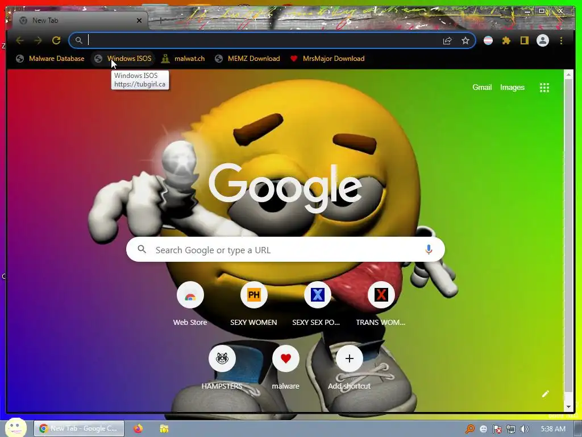Open the file explorer taskbar icon

click(x=164, y=428)
